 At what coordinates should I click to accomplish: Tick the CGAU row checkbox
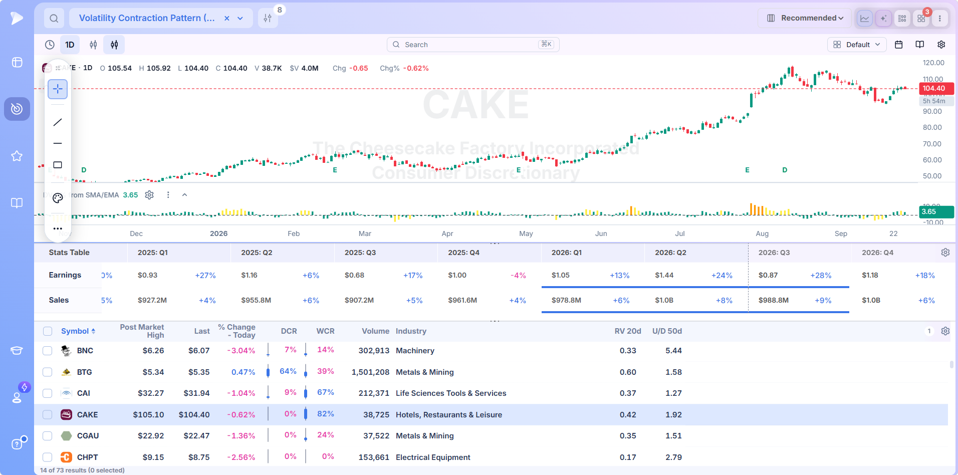point(48,436)
